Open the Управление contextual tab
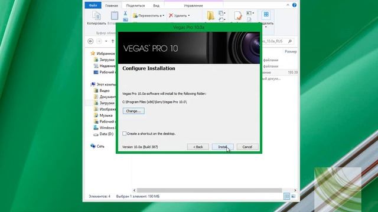Screen dimensions: 378x212 193,5
